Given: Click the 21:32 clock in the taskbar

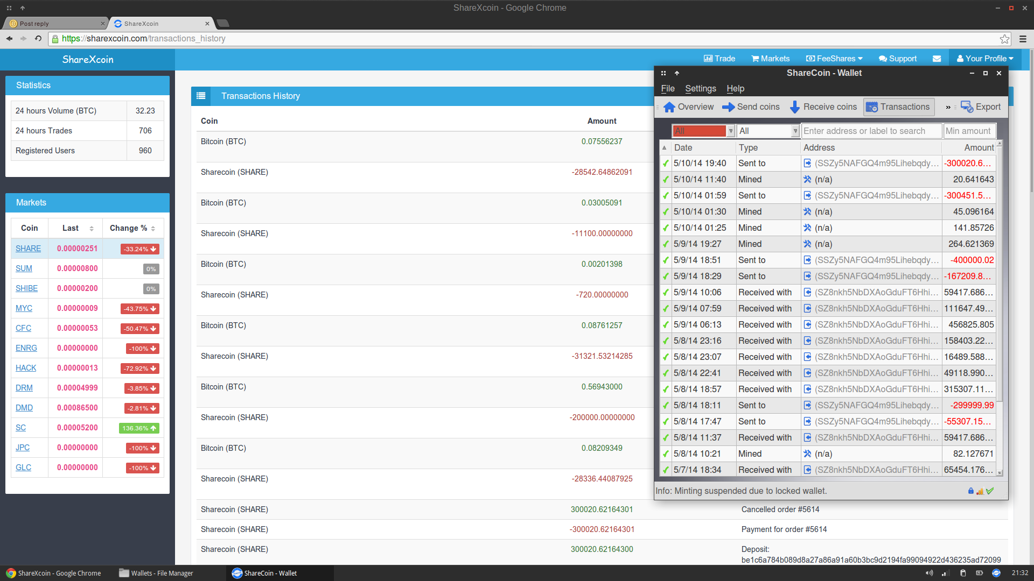Looking at the screenshot, I should click(x=1019, y=573).
